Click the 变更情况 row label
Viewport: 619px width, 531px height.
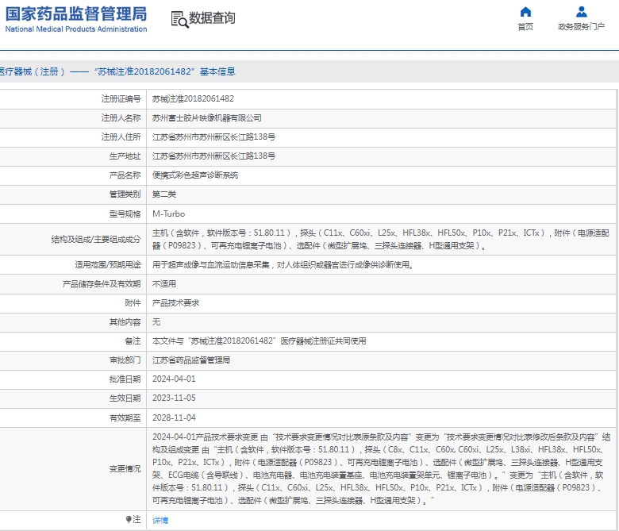(125, 468)
